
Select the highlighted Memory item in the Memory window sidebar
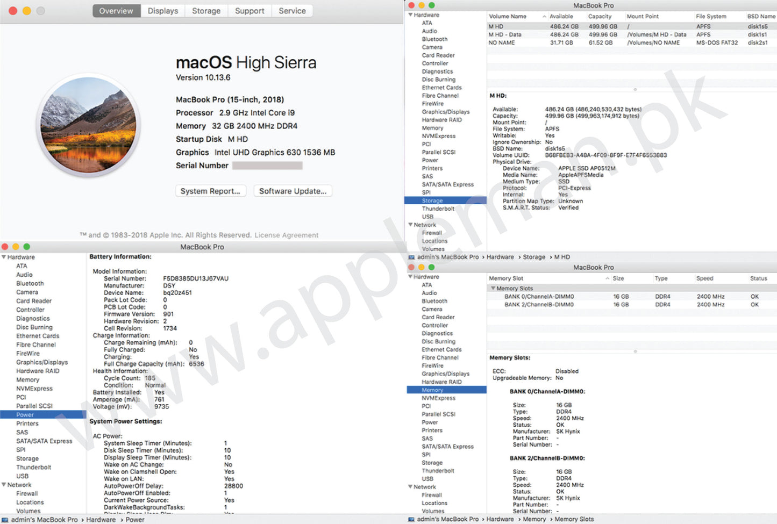(x=446, y=390)
